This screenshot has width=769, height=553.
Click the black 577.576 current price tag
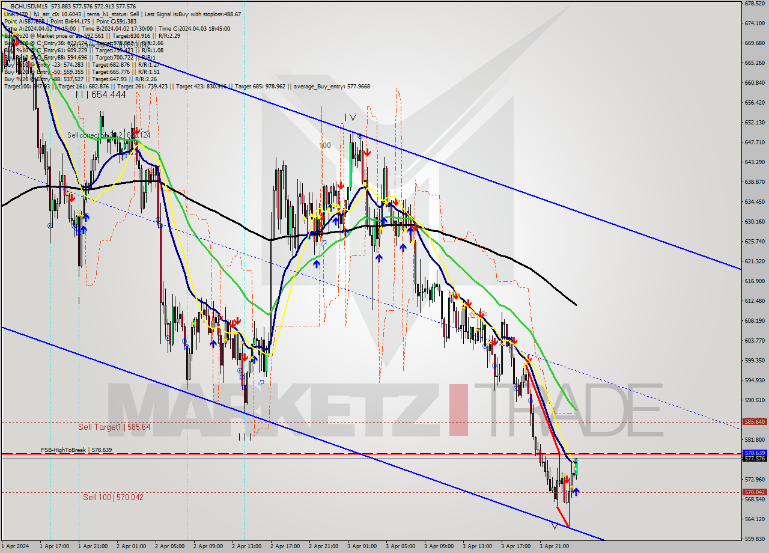(755, 459)
